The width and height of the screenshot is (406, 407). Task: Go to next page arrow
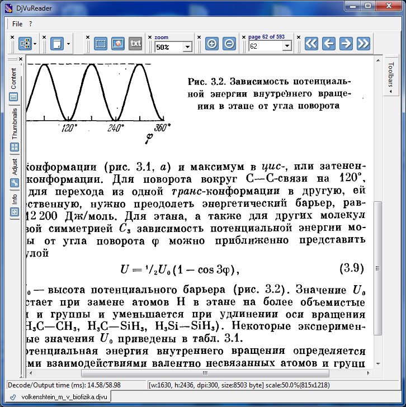point(346,44)
